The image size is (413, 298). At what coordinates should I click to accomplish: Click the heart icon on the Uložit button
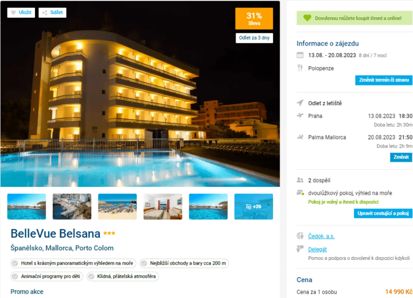click(13, 13)
